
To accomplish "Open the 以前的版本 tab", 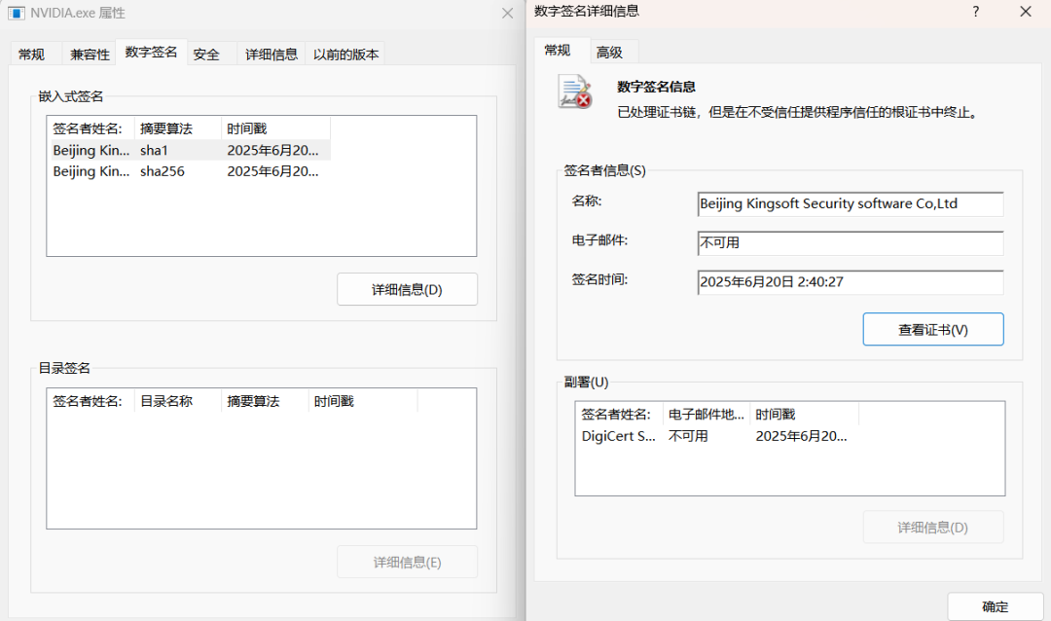I will [x=345, y=55].
